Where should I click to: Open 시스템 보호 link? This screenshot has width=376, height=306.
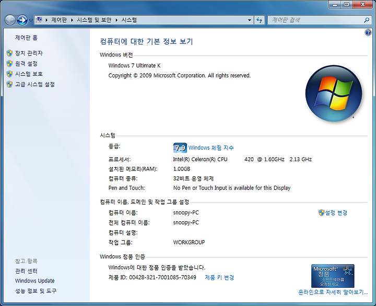pyautogui.click(x=29, y=74)
